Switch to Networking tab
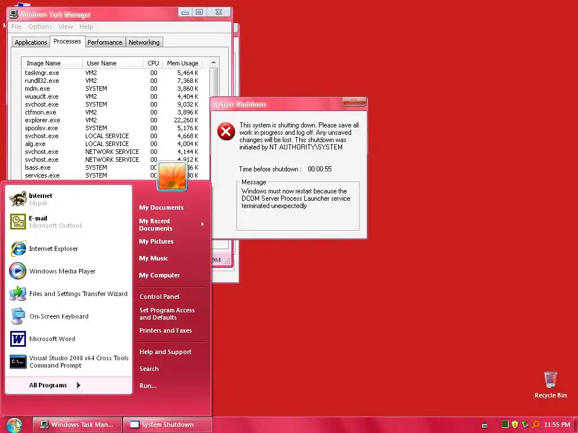The image size is (578, 433). coord(144,42)
